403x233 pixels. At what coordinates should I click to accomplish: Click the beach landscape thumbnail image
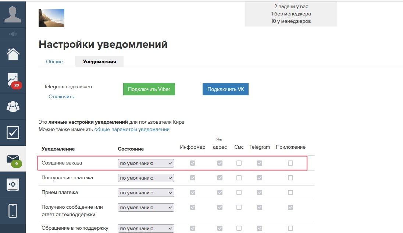51,18
